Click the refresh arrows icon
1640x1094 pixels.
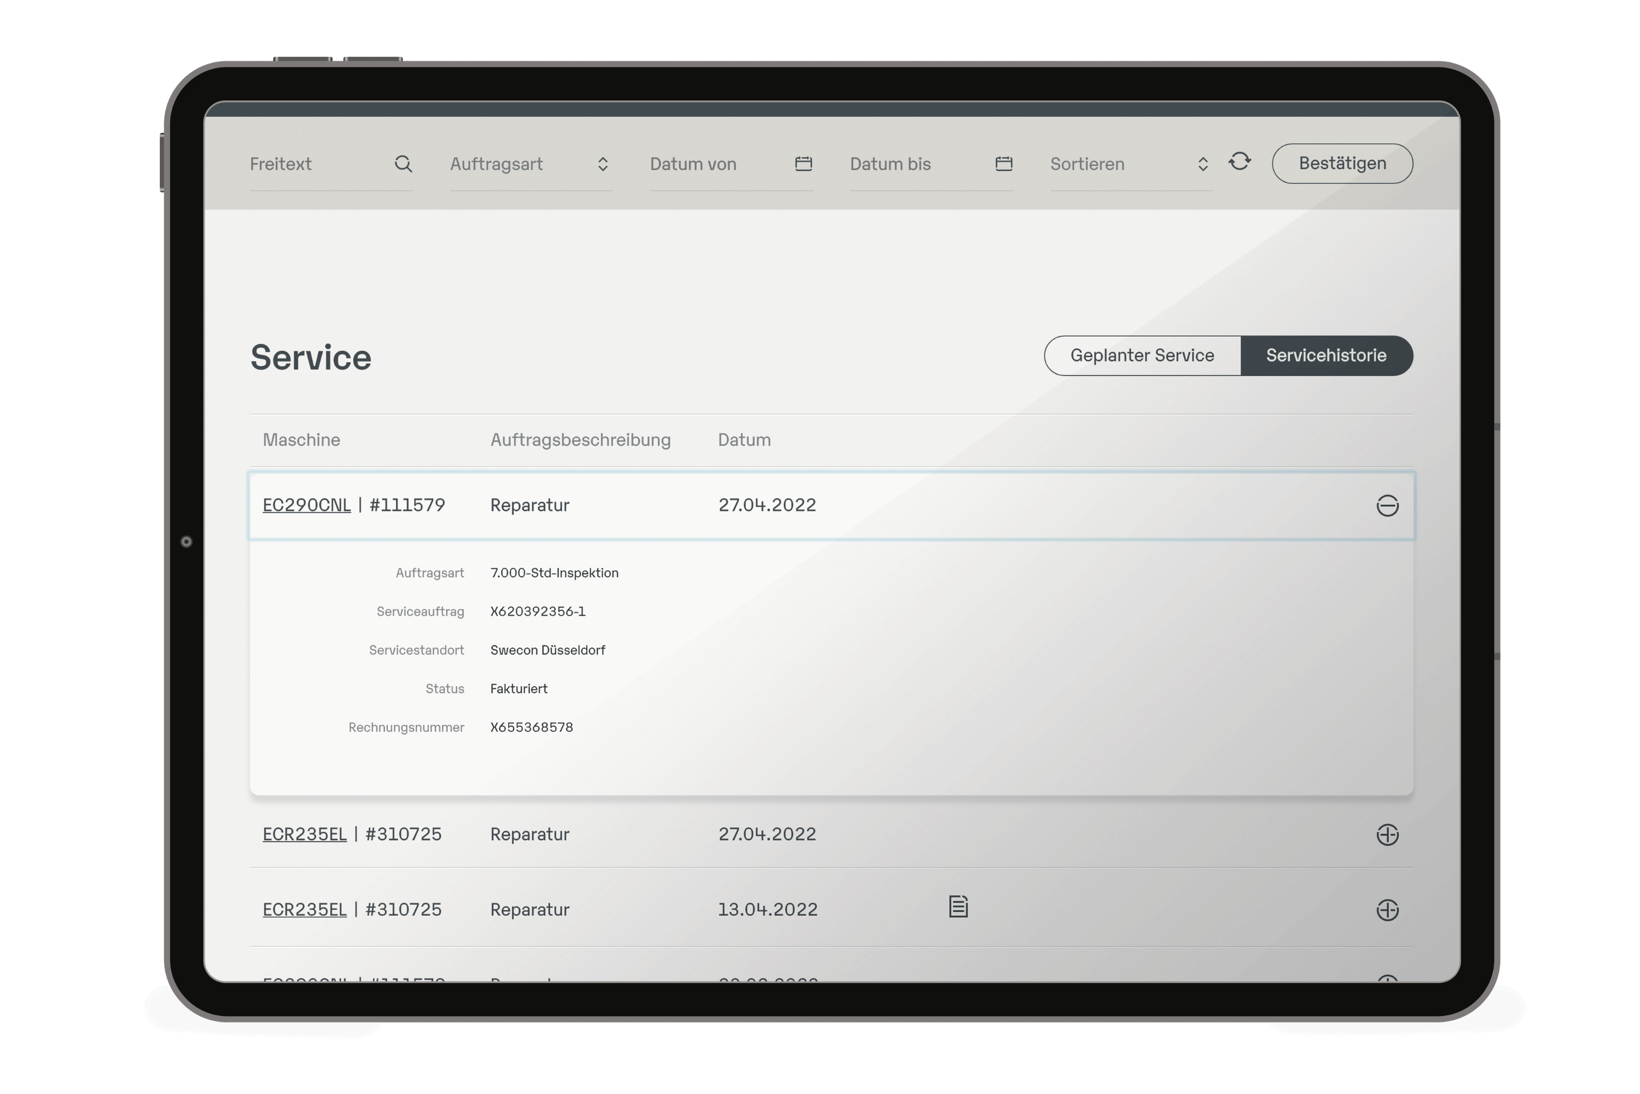coord(1239,162)
